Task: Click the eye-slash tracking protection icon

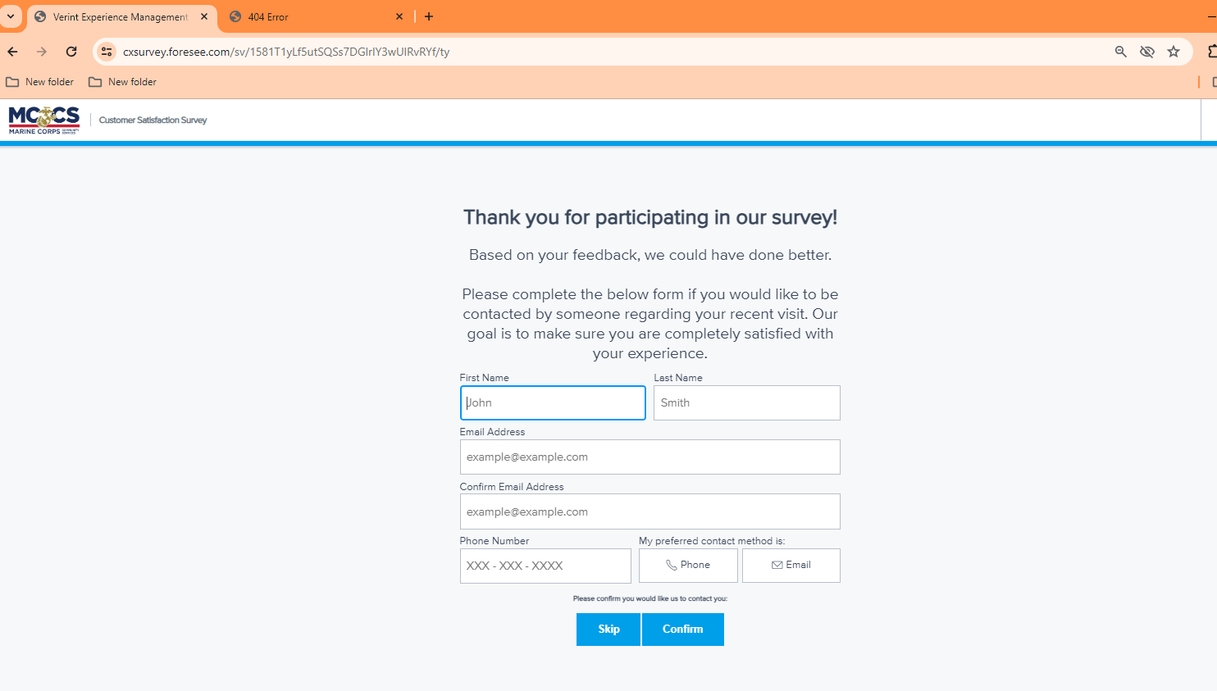Action: 1146,52
